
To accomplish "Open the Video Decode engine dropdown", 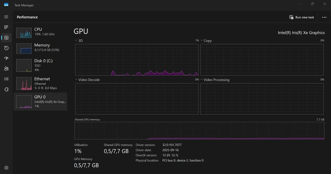I will [x=88, y=79].
